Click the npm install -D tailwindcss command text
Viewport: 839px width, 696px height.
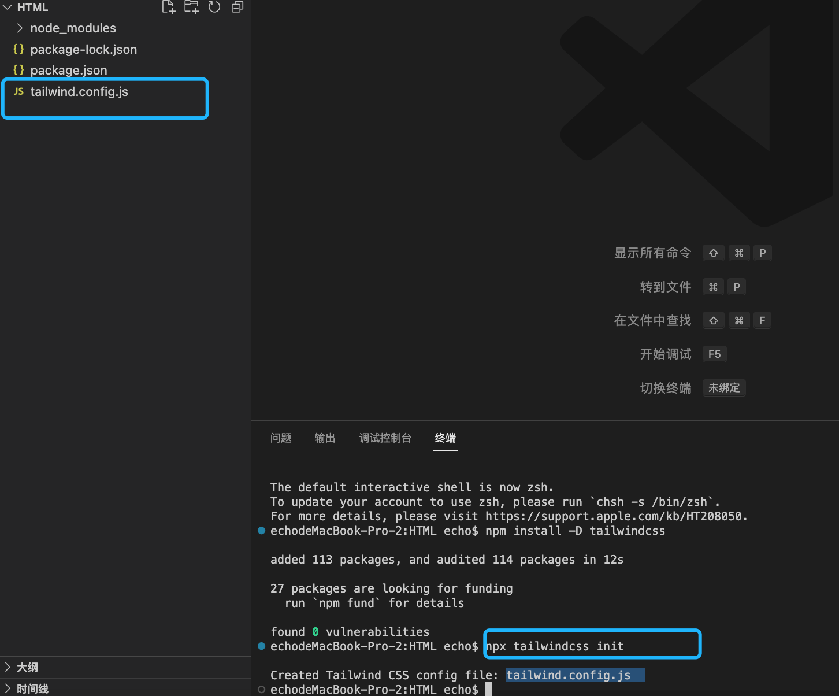tap(576, 531)
